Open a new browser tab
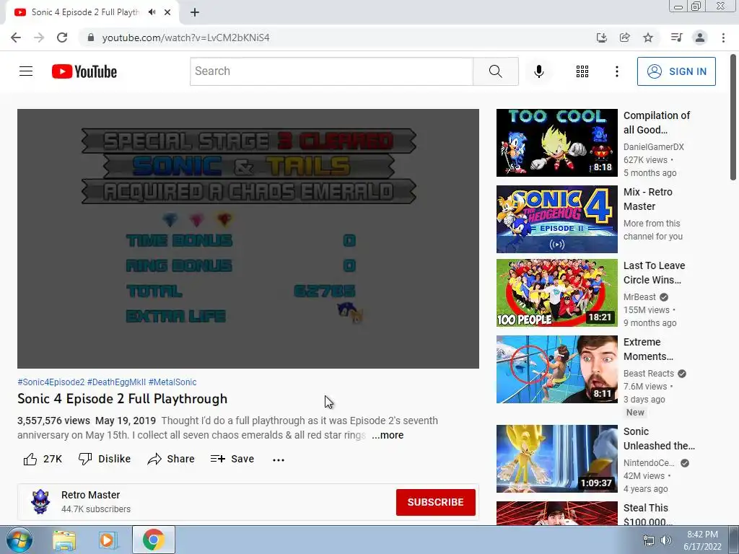This screenshot has height=554, width=739. click(195, 12)
